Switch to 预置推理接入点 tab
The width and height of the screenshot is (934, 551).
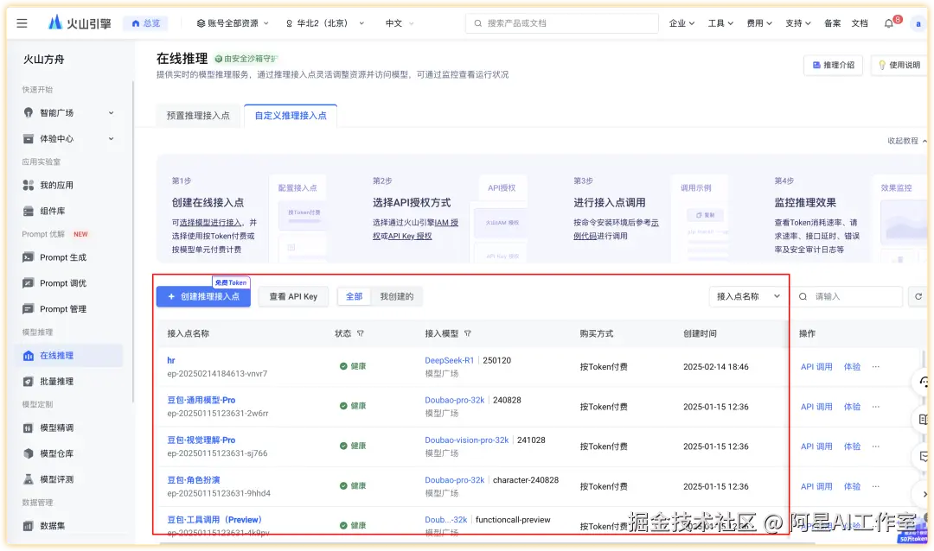point(198,116)
